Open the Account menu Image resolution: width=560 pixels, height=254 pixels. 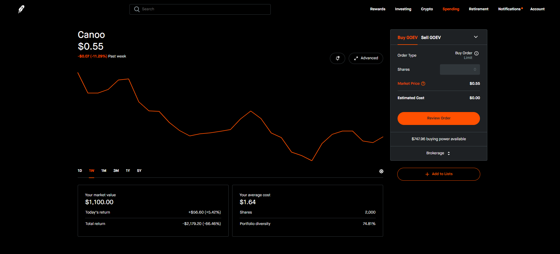[537, 9]
